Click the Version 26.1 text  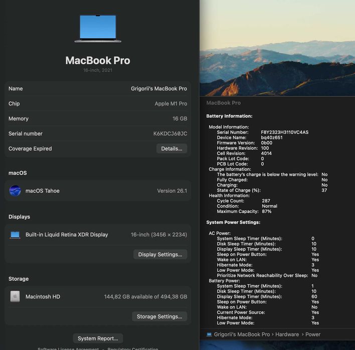(172, 191)
